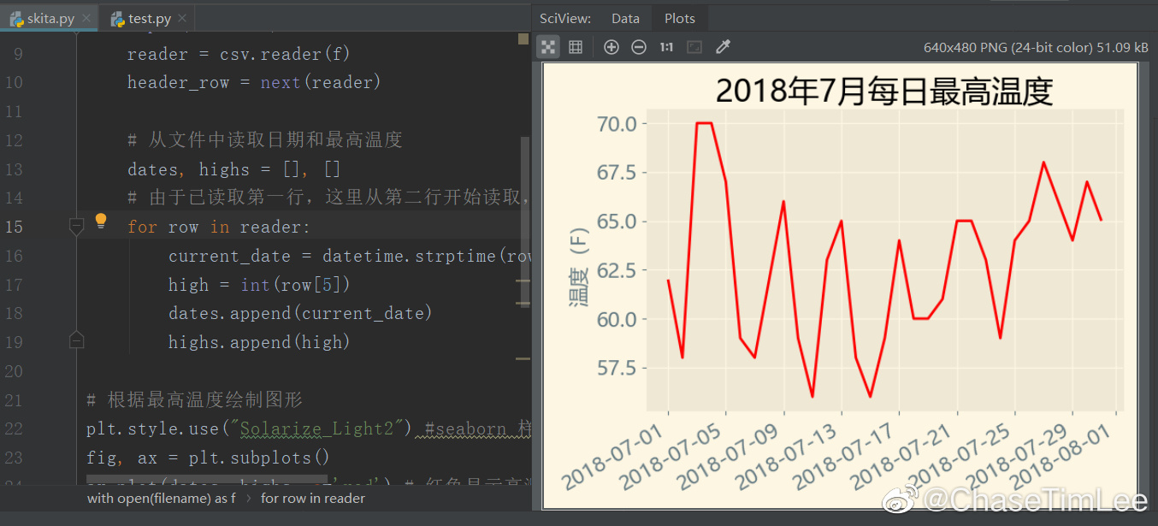1158x526 pixels.
Task: Click the fit zoom to window icon
Action: tap(694, 47)
